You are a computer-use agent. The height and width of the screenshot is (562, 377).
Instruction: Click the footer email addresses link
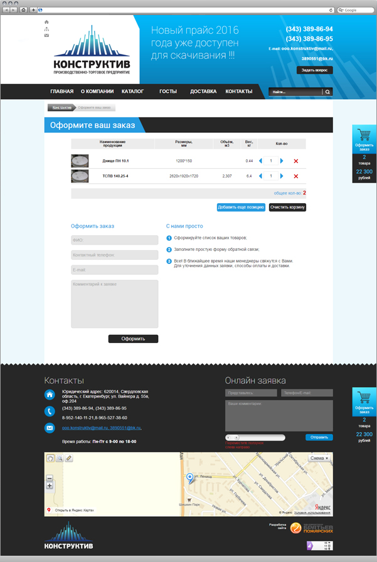[x=102, y=428]
